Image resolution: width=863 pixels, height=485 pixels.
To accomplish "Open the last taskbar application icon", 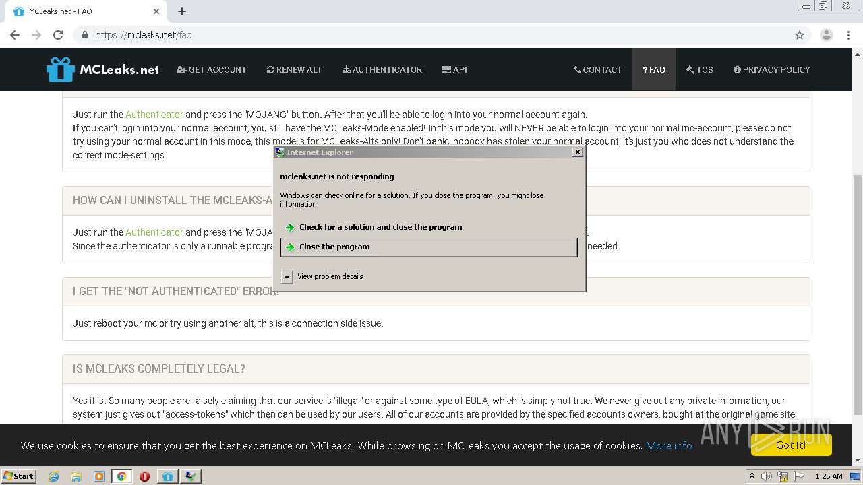I will [191, 476].
